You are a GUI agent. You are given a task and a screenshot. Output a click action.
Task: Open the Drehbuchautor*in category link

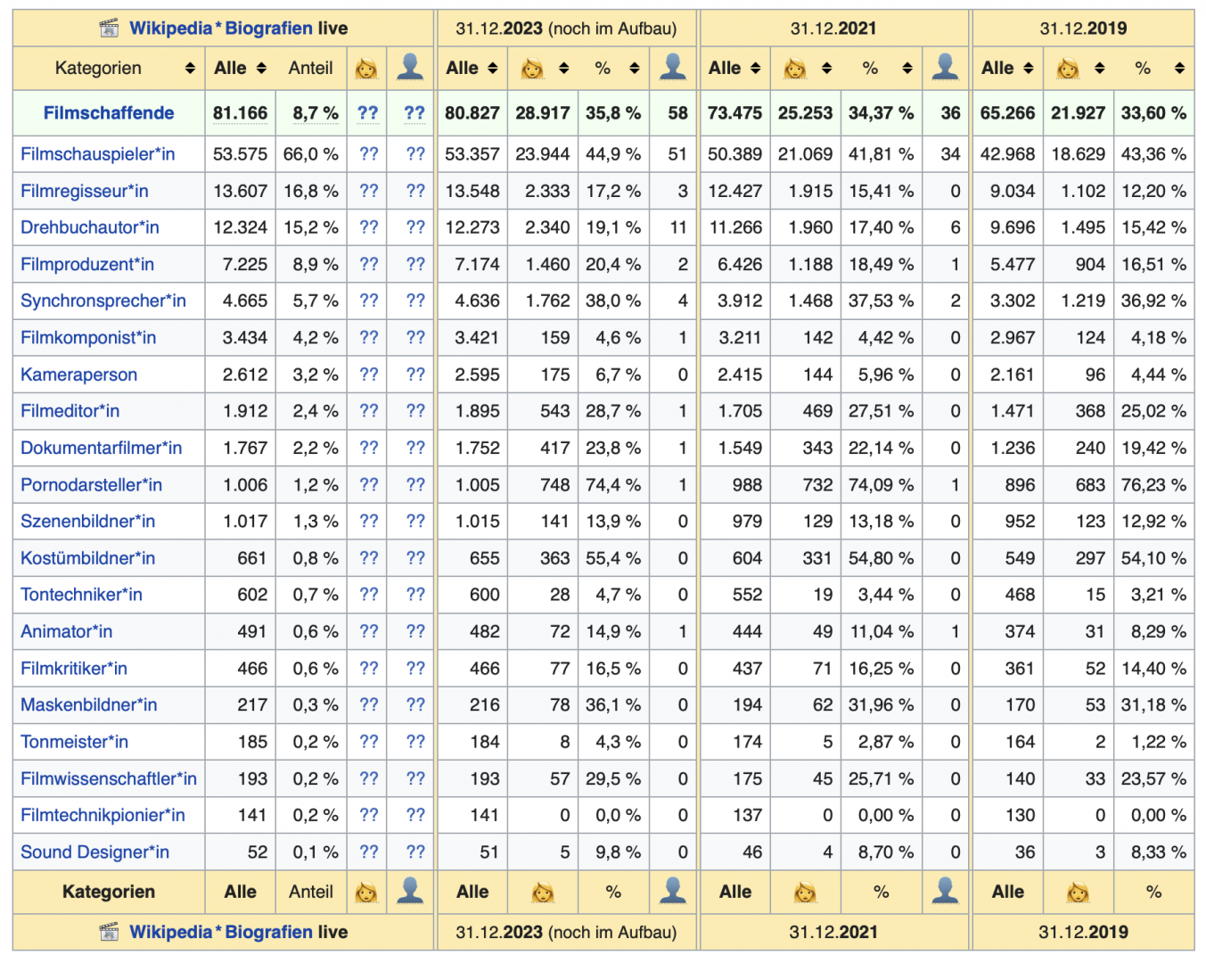tap(90, 227)
